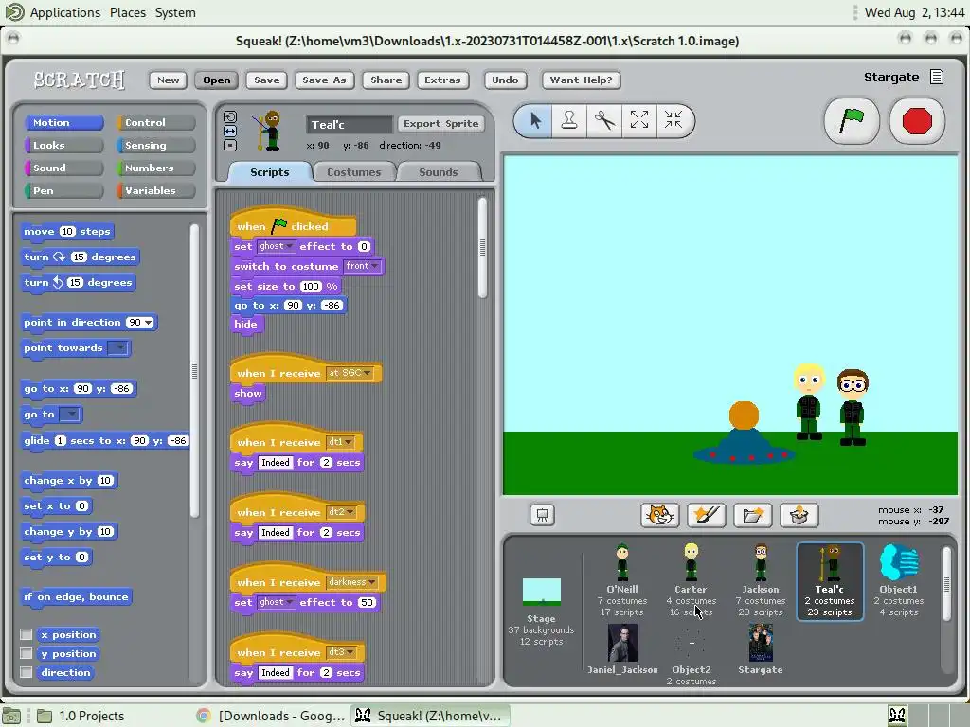Switch to the Costumes tab
This screenshot has width=970, height=727.
coord(354,172)
